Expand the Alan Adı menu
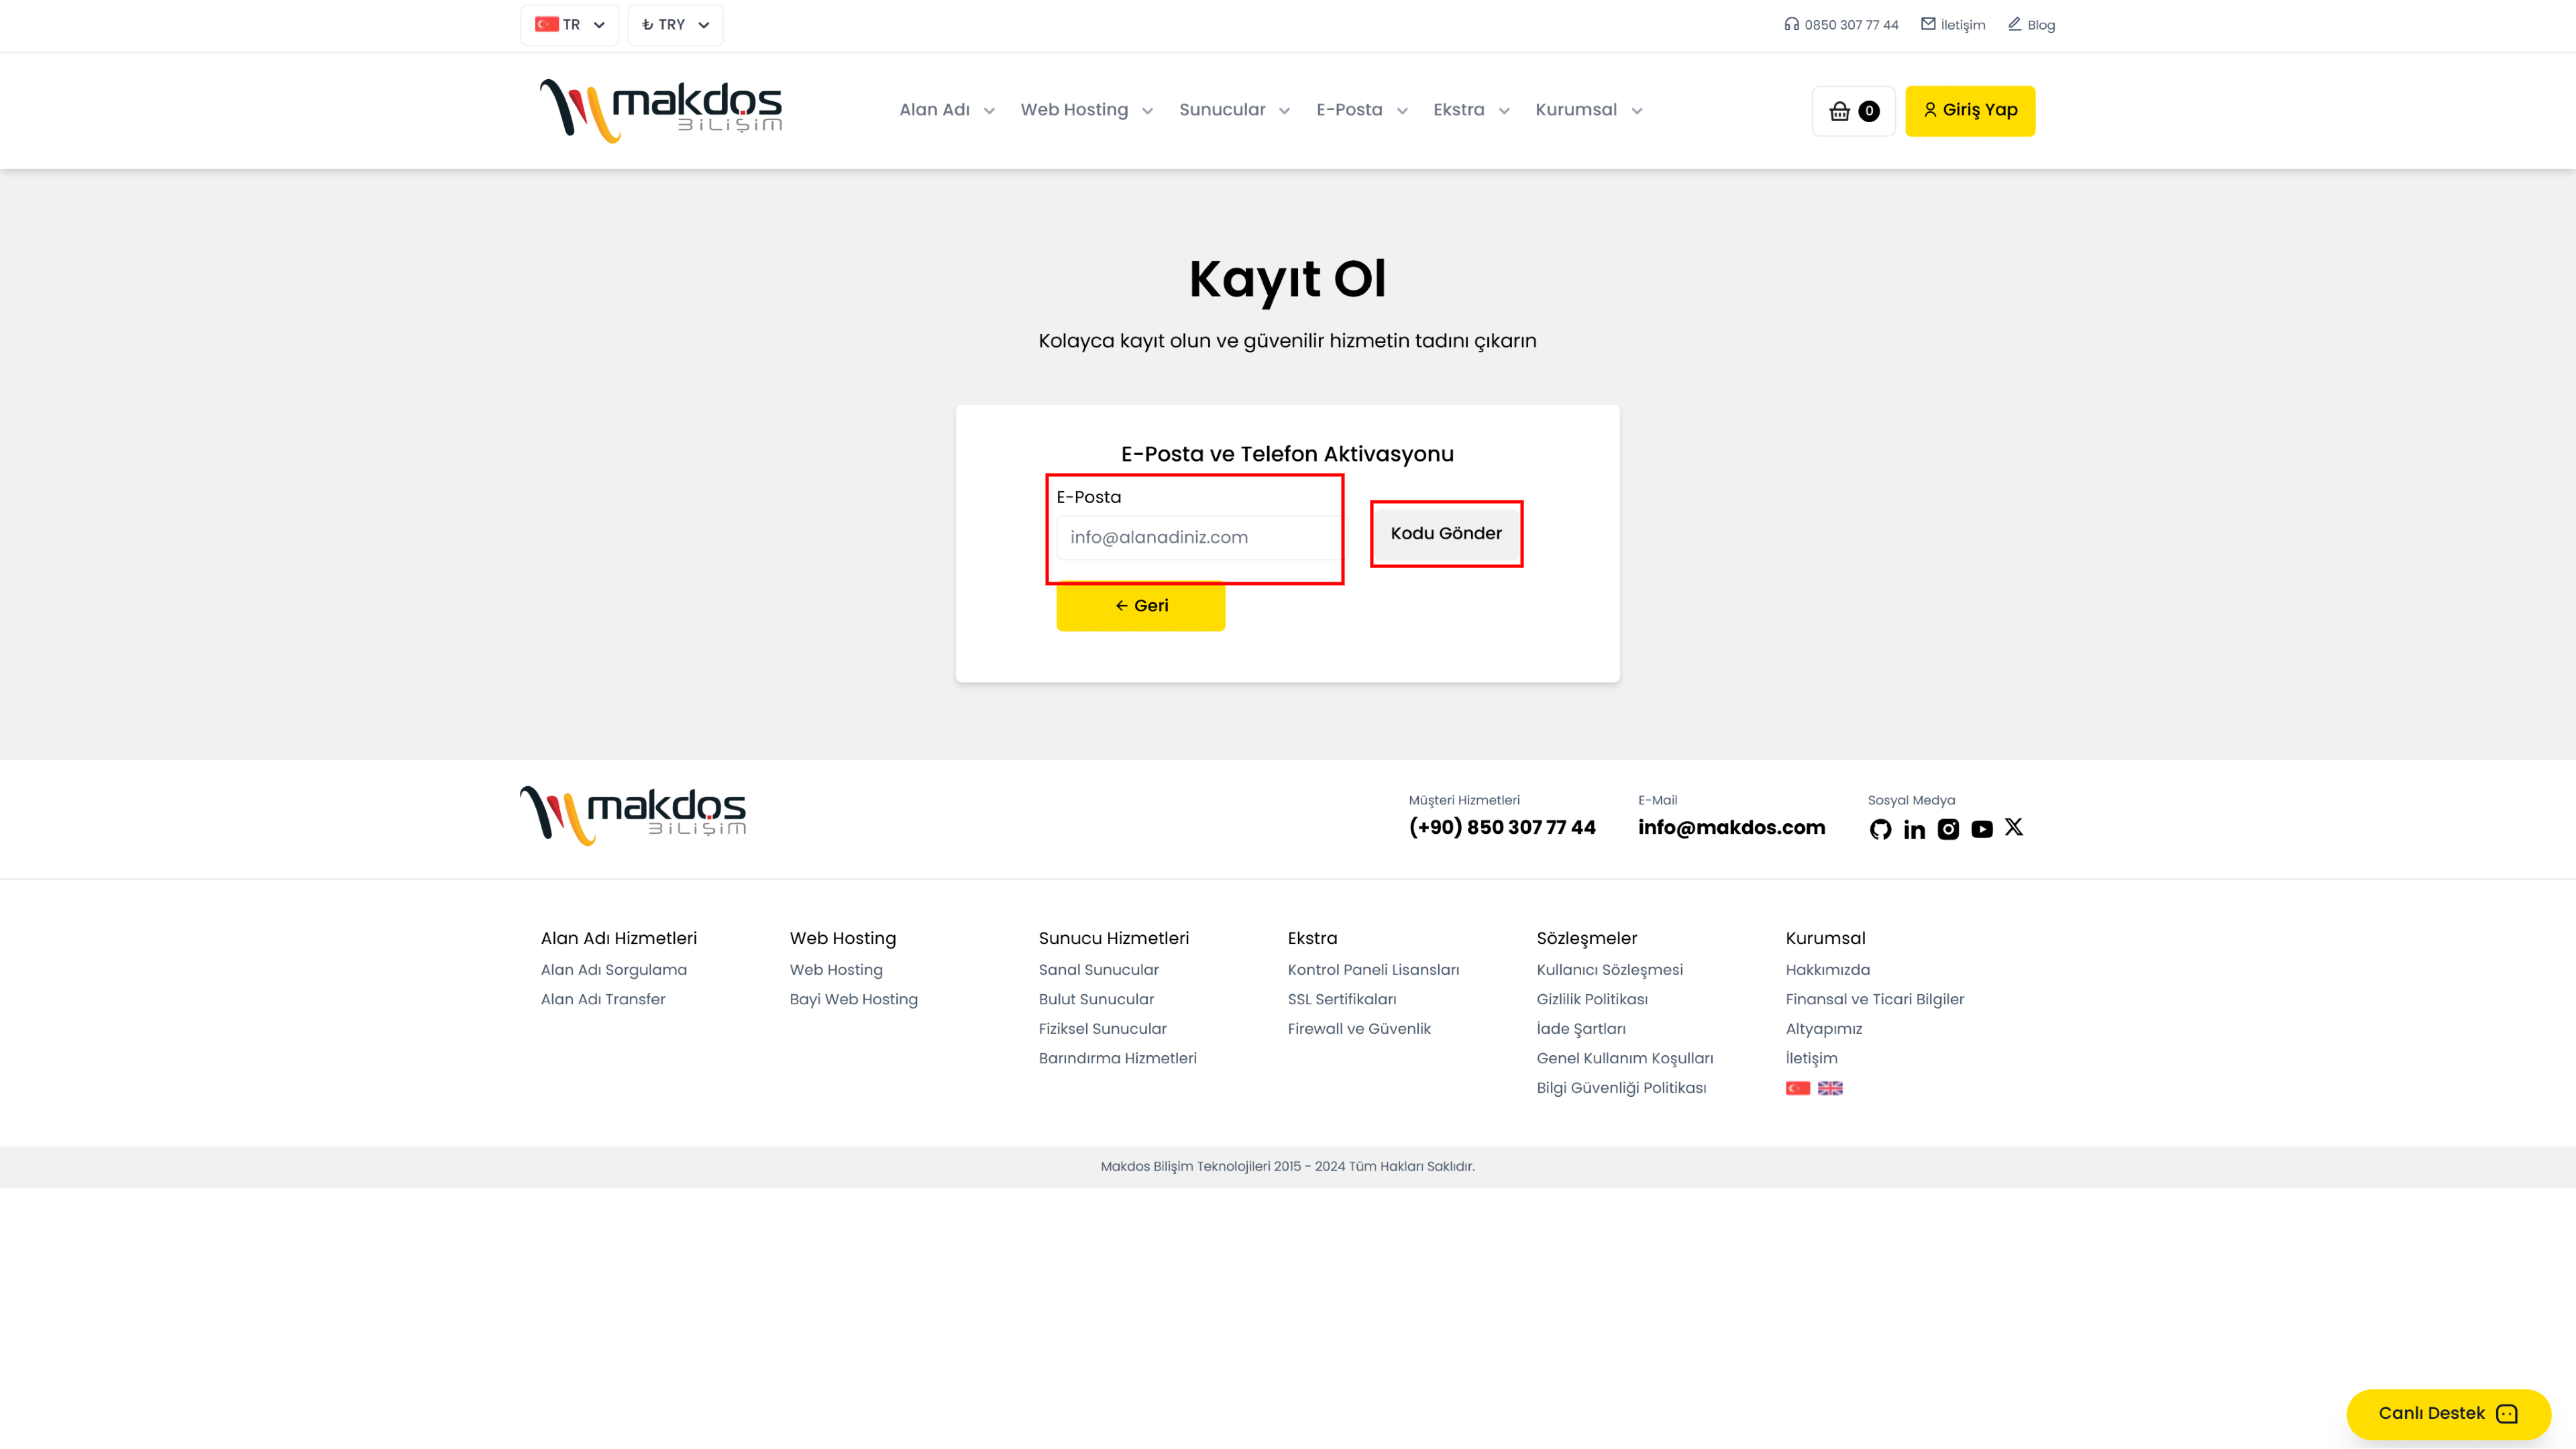Screen dimensions: 2576x1449 [x=947, y=110]
